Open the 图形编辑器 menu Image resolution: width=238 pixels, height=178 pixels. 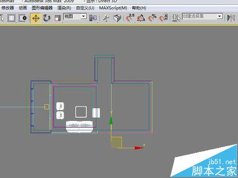pyautogui.click(x=42, y=8)
